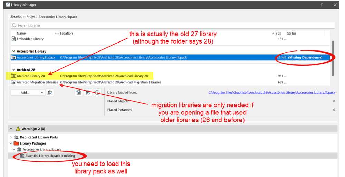345x177 pixels.
Task: Click the red Library Packages folder icon
Action: [16, 143]
